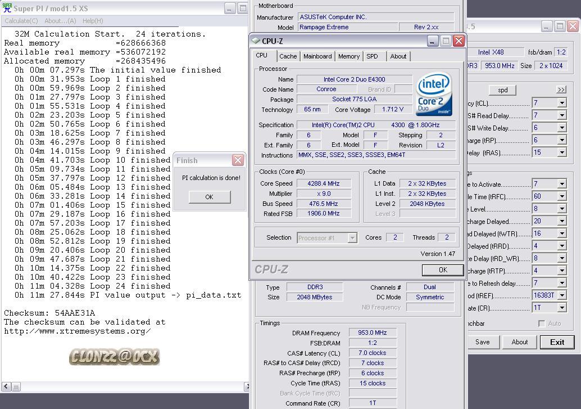Screen dimensions: 581x409
Task: Click the Exit button in timings tool
Action: (x=557, y=342)
